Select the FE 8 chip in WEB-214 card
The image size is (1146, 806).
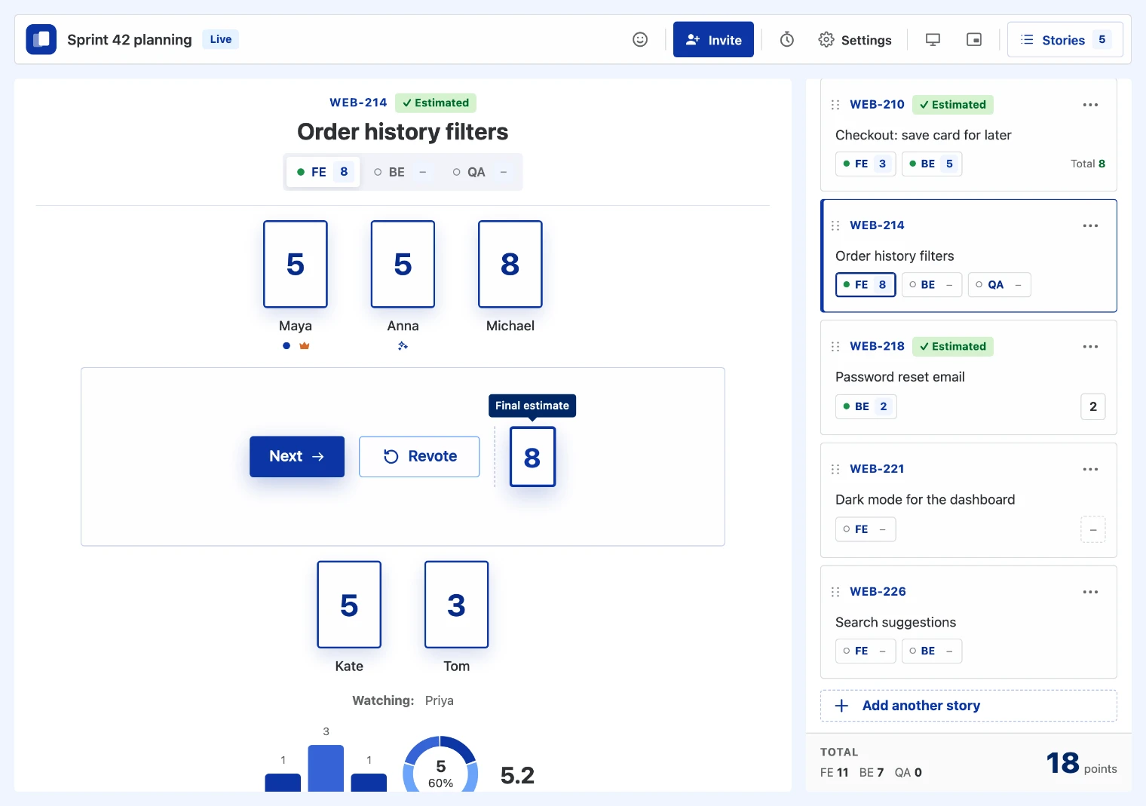point(866,285)
